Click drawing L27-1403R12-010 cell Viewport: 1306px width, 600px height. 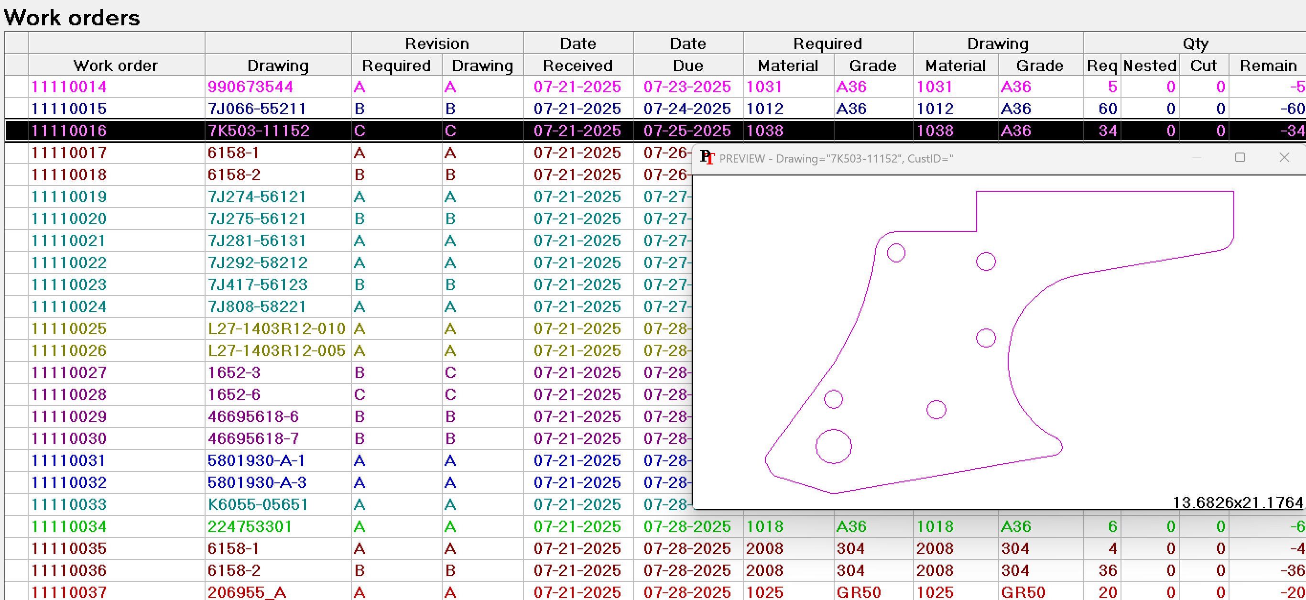click(276, 328)
